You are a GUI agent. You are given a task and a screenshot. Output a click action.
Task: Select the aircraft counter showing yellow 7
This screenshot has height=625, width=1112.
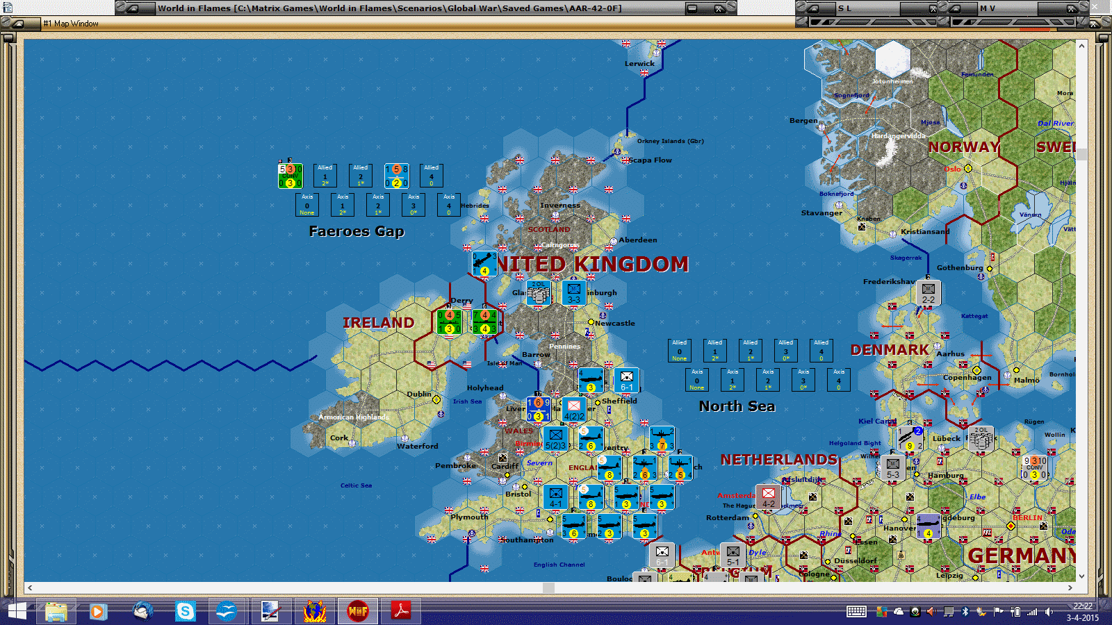[662, 439]
